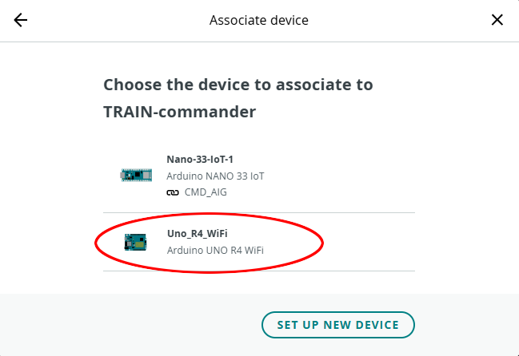
Task: Click the Arduino NANO 33 IoT subtitle
Action: 215,176
